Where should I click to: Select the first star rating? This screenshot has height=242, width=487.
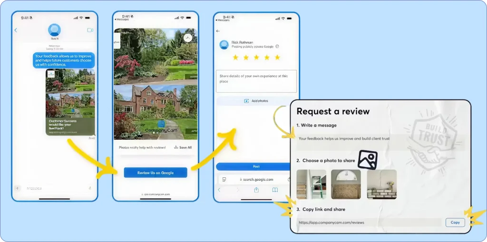(x=234, y=58)
